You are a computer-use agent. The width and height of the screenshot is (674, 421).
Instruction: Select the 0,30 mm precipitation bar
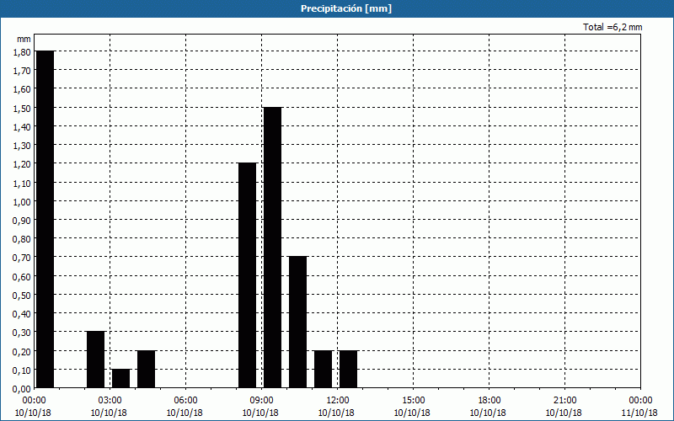coord(96,360)
